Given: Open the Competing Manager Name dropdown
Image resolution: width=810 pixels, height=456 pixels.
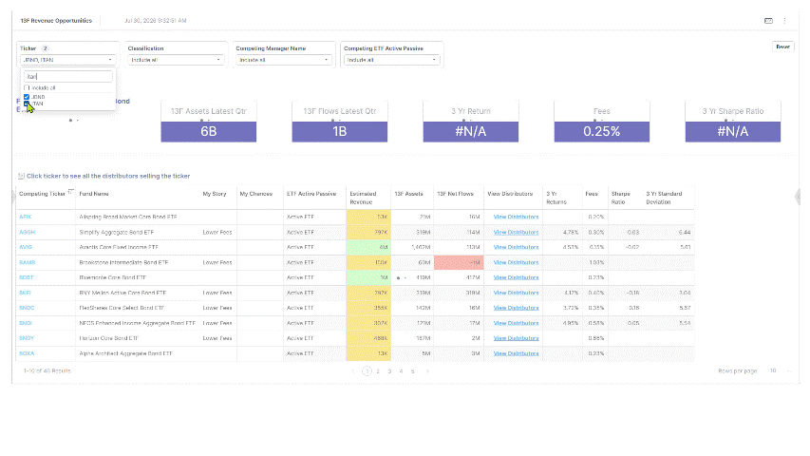Looking at the screenshot, I should pos(284,60).
